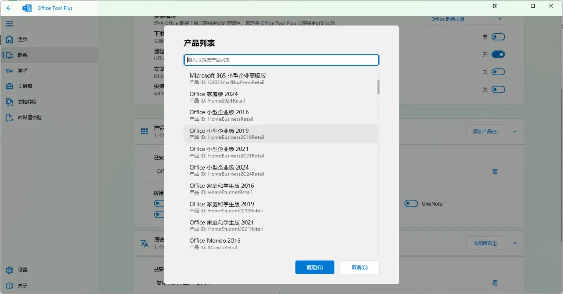Toggle the switch in the iSlide row
This screenshot has width=563, height=294.
(x=498, y=72)
